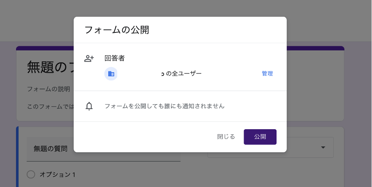The image size is (372, 187).
Task: Click the このフォームでは info text
Action: (50, 106)
